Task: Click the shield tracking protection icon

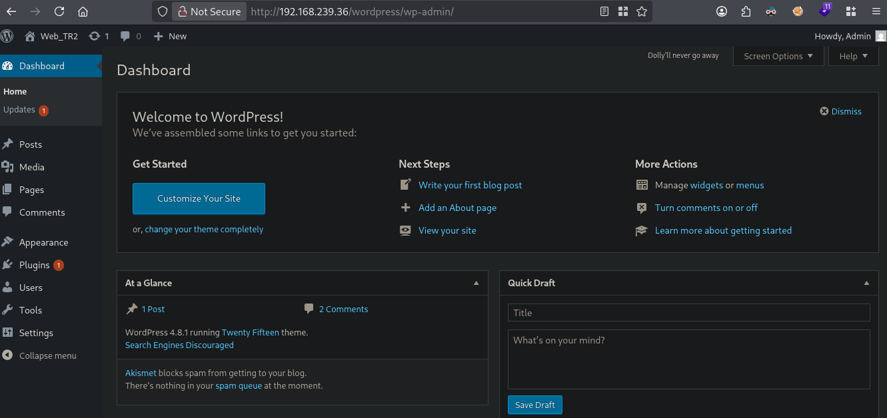Action: [163, 11]
